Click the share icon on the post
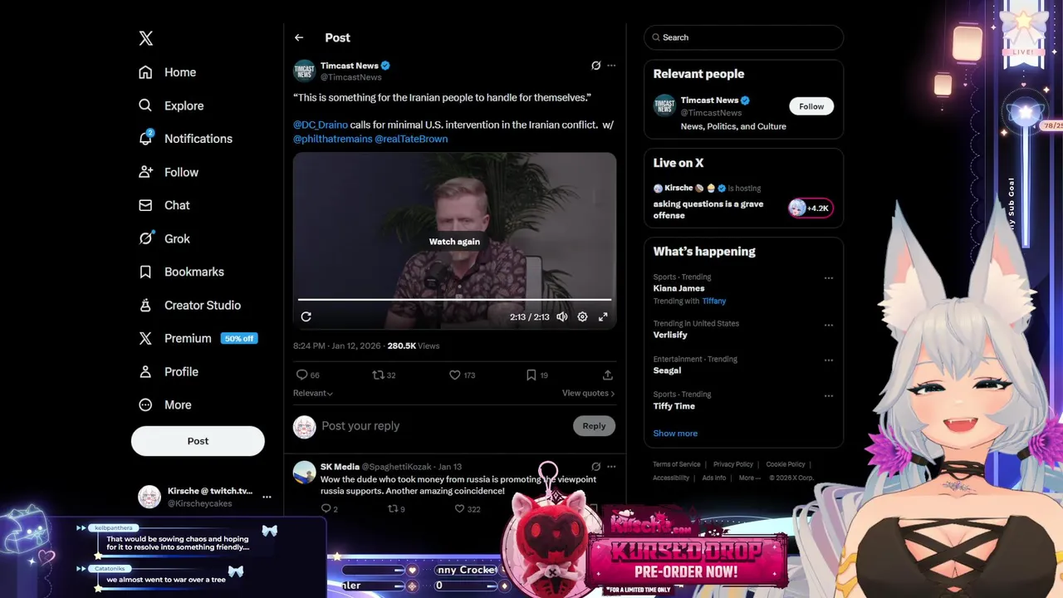The height and width of the screenshot is (598, 1063). tap(607, 375)
